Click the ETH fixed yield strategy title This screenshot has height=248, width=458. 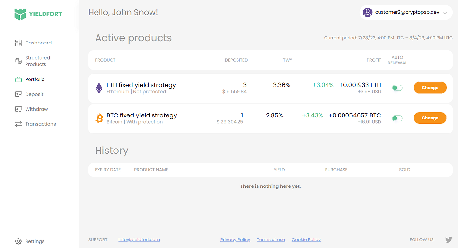pyautogui.click(x=141, y=85)
